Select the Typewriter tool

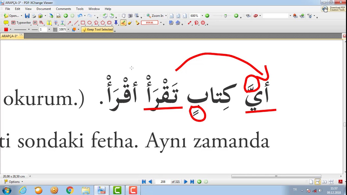point(21,23)
